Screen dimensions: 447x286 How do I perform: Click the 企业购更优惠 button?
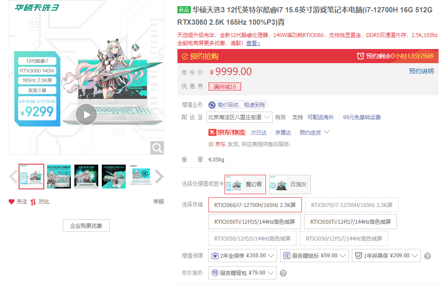(x=86, y=226)
